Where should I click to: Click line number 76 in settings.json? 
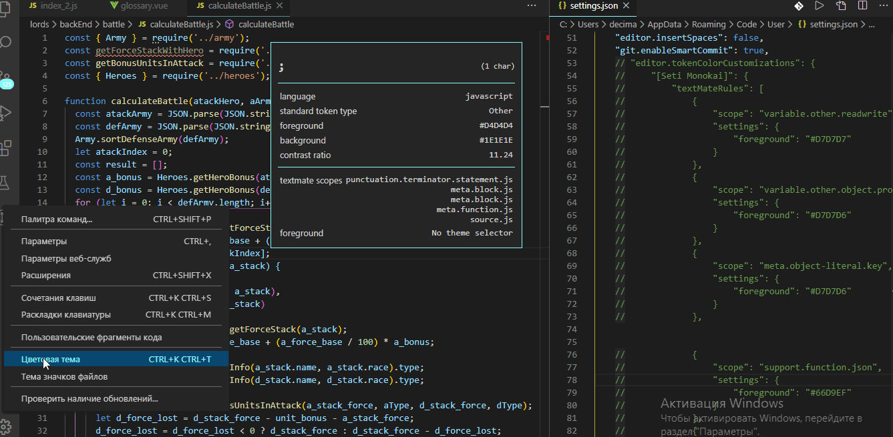pos(571,354)
